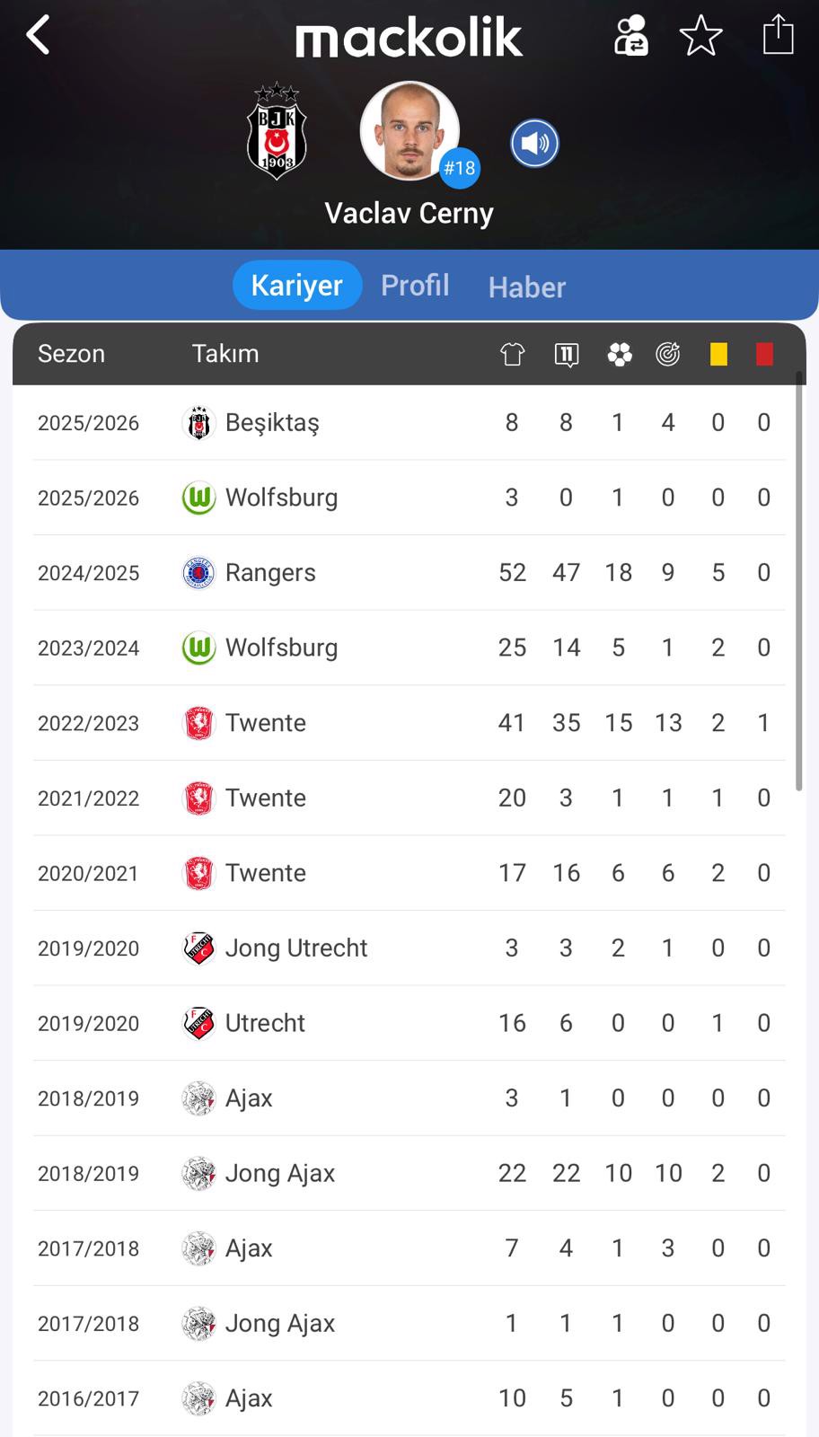Tap the target assists column icon

click(667, 355)
